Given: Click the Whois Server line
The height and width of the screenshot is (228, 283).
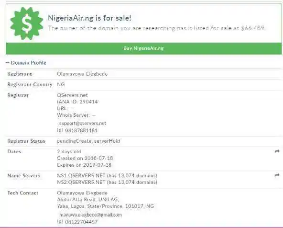Looking at the screenshot, I should [76, 115].
